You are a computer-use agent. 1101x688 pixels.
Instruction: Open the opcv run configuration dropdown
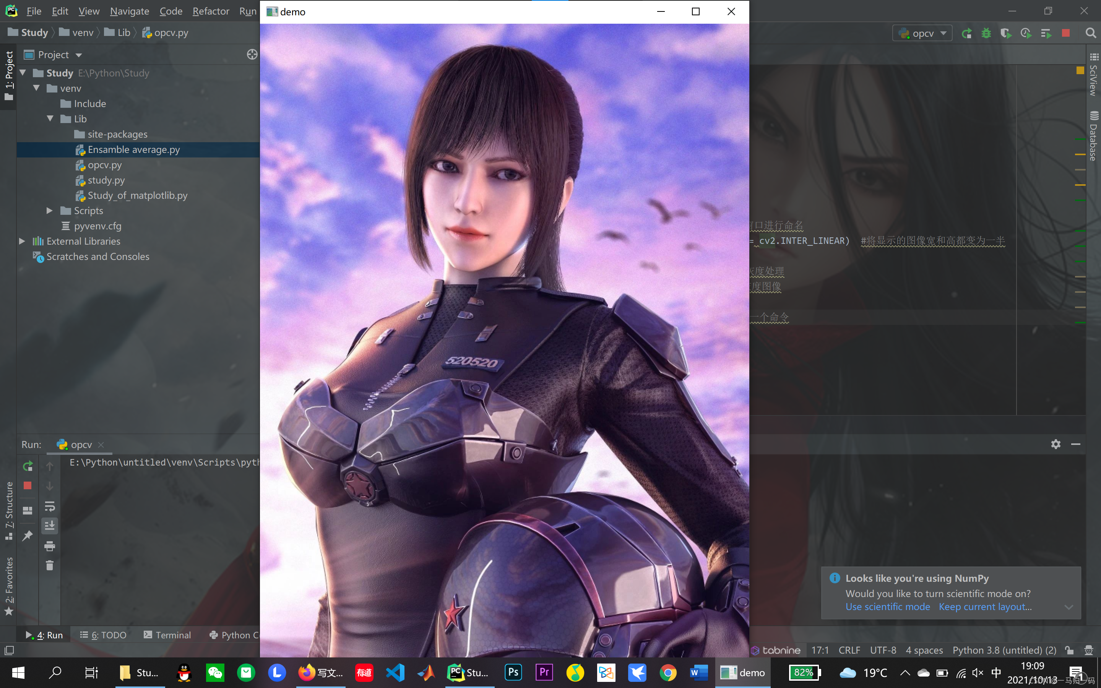tap(922, 33)
